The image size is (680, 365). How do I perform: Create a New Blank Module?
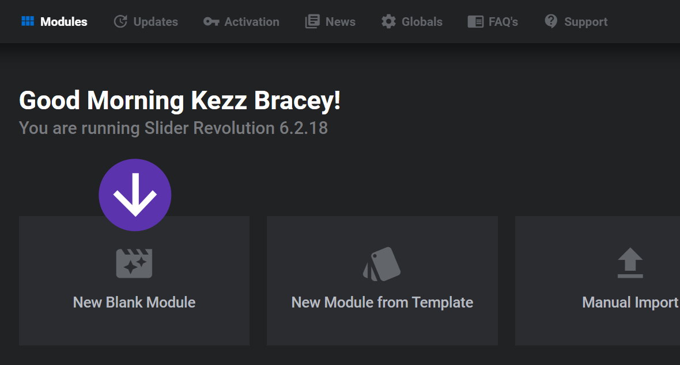pos(134,302)
